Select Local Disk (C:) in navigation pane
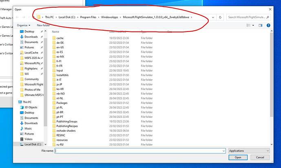This screenshot has height=168, width=281. [33, 144]
